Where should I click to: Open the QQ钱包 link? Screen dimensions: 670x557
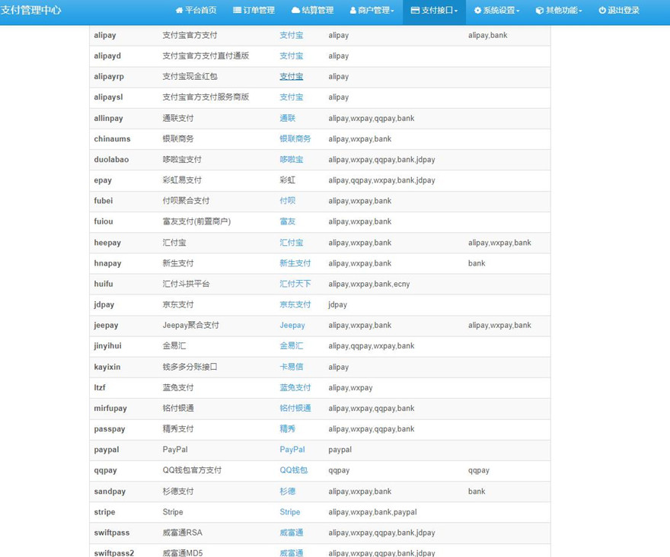coord(294,470)
